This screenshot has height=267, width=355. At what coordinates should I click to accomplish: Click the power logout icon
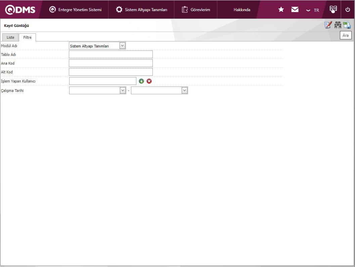coord(348,9)
